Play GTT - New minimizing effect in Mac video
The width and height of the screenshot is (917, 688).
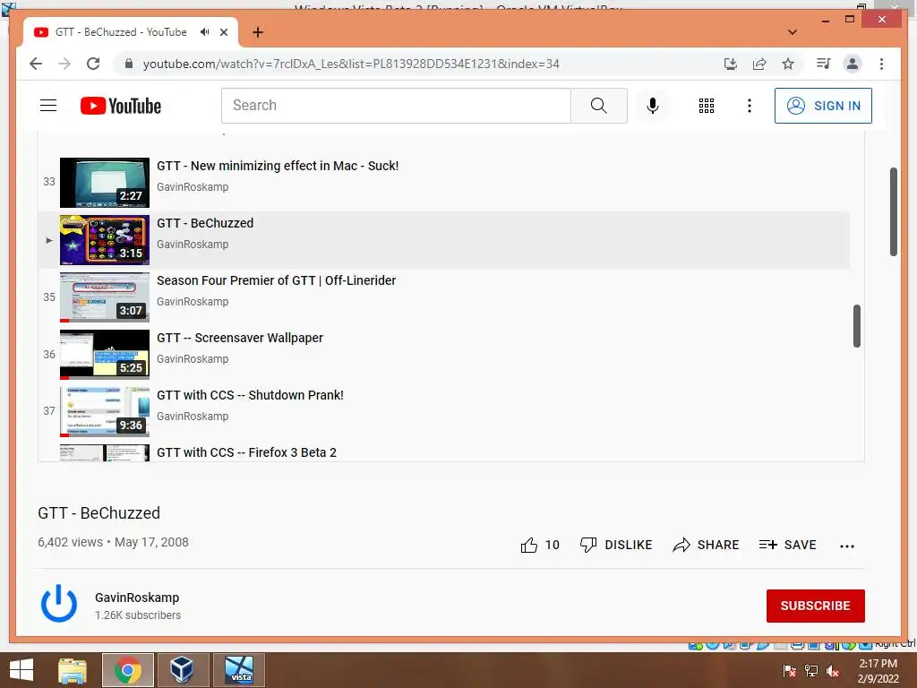pos(278,166)
